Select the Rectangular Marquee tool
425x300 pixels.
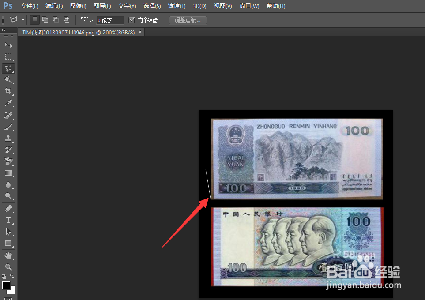pos(8,56)
